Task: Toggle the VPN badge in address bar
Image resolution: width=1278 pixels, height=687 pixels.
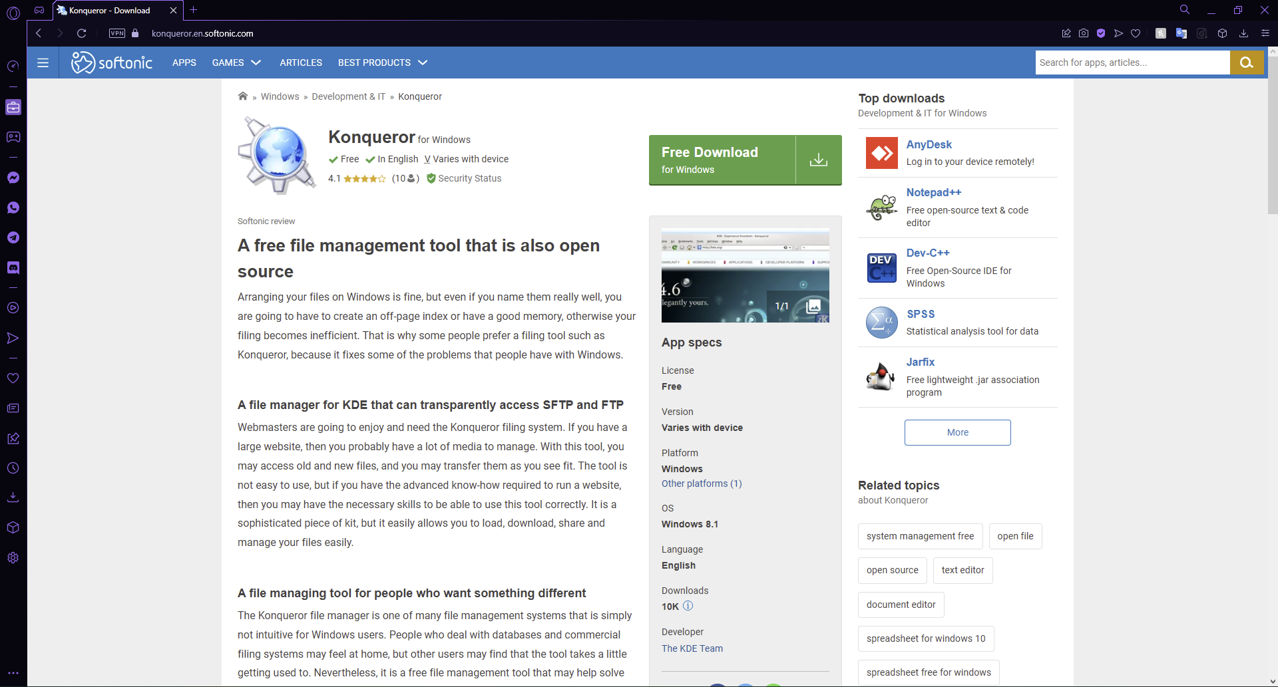Action: click(117, 33)
